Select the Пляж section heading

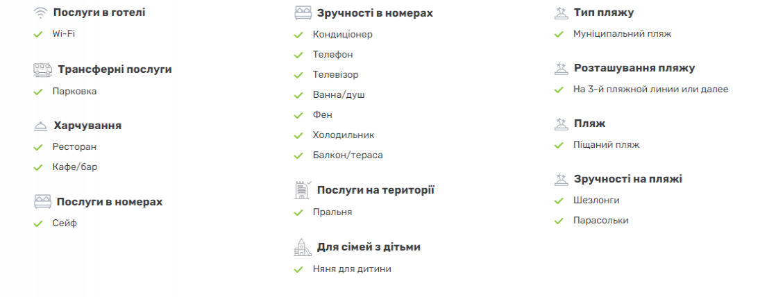590,124
